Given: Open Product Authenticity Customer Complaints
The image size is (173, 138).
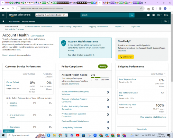Looking at the screenshot, I should 75,108.
